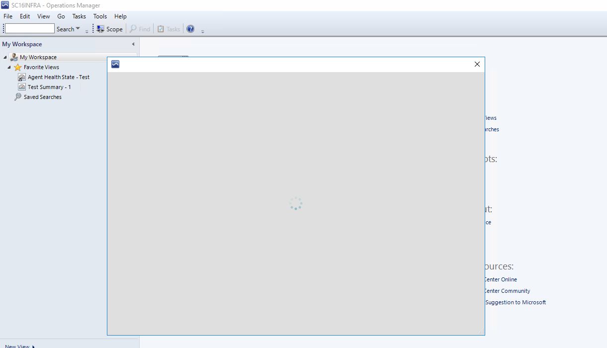Close the loading dialog window
Viewport: 607px width, 348px height.
[x=477, y=64]
